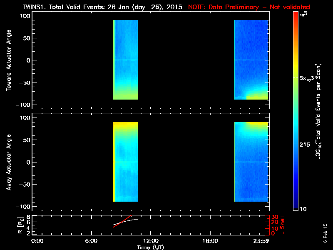Click the "Toward Actuator Angle" axis label
333x250 pixels.
coord(9,60)
